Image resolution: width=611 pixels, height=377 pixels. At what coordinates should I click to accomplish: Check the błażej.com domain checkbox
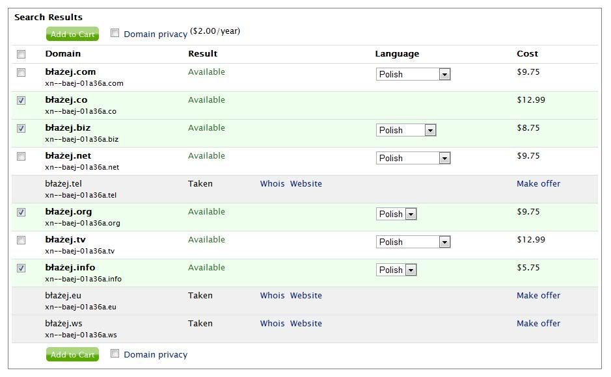[21, 73]
